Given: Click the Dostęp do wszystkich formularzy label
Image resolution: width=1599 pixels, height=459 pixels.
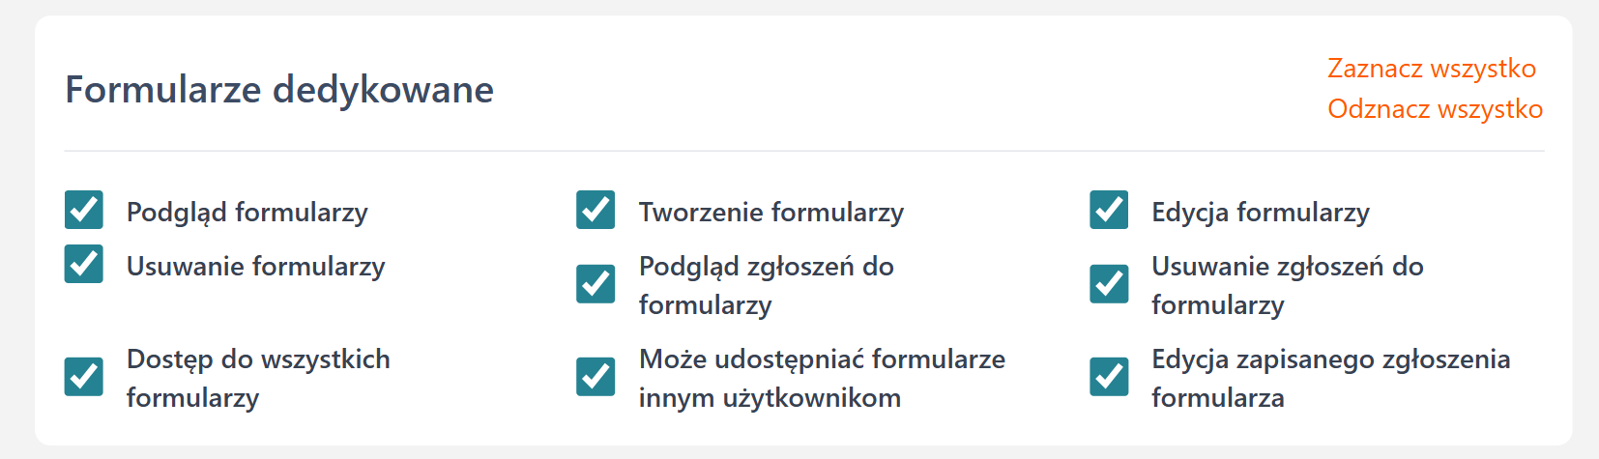Looking at the screenshot, I should (258, 379).
